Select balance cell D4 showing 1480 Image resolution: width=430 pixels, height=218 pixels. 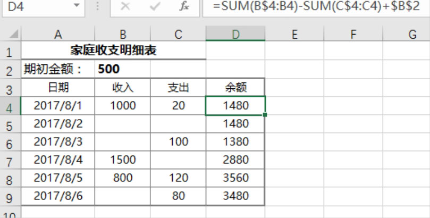point(235,106)
